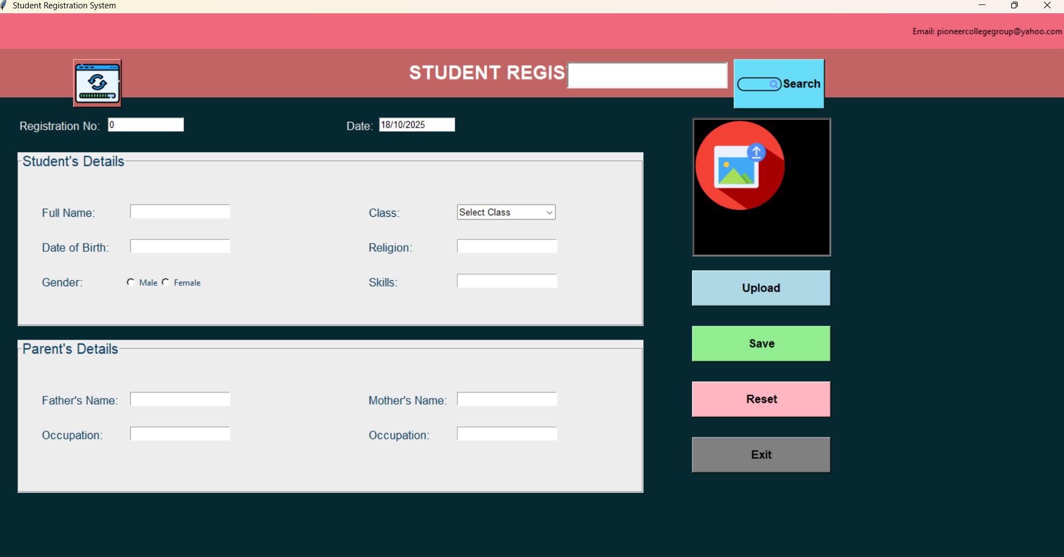Click the Date of Birth field

pos(179,246)
